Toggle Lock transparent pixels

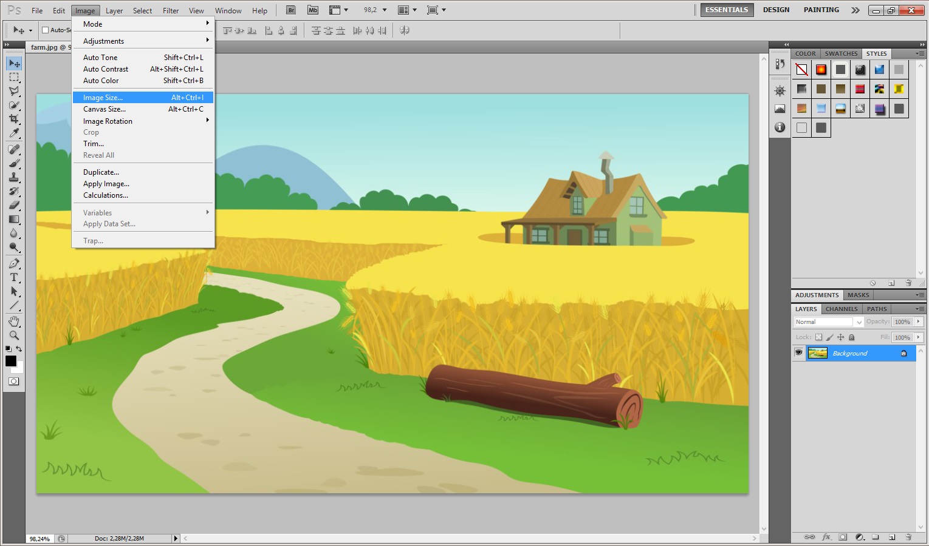pos(818,337)
